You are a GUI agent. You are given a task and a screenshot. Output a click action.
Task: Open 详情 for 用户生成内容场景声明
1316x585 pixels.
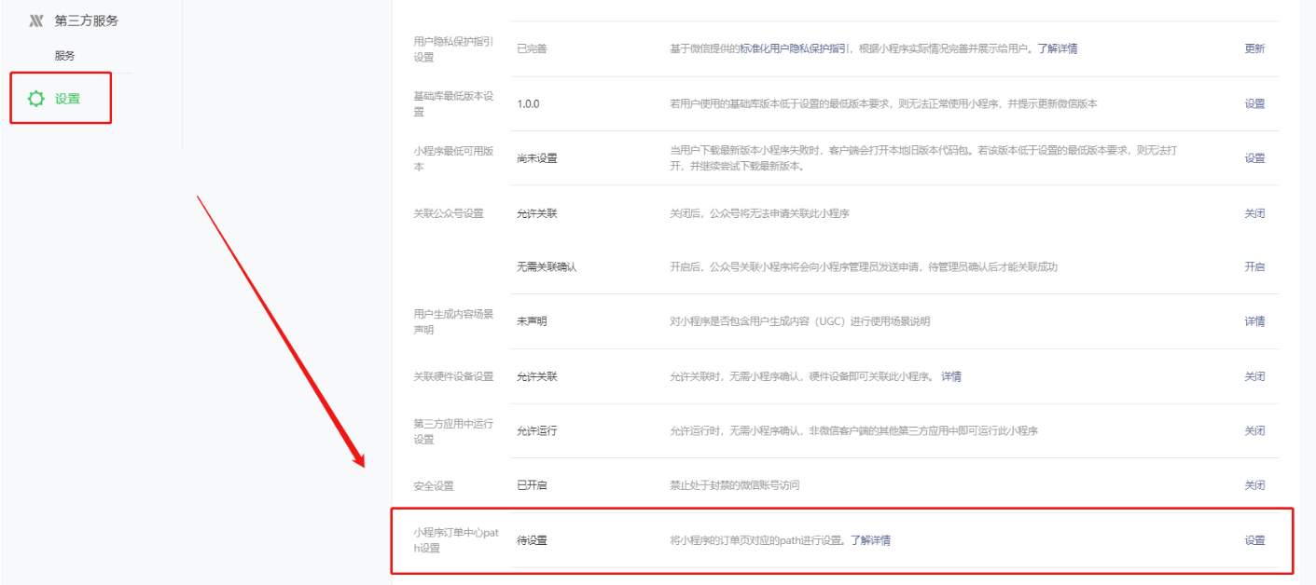1254,321
